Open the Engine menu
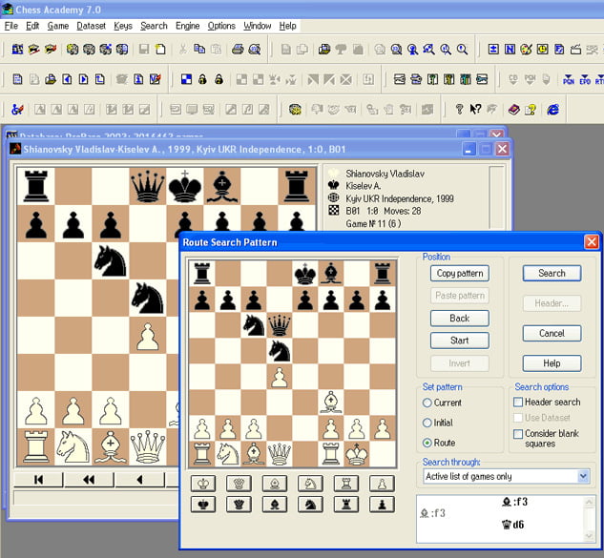The height and width of the screenshot is (558, 604). coord(188,26)
